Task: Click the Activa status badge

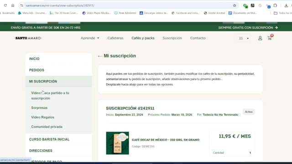Action: point(249,112)
